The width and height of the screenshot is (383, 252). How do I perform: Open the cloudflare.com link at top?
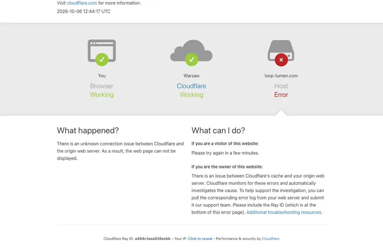82,3
